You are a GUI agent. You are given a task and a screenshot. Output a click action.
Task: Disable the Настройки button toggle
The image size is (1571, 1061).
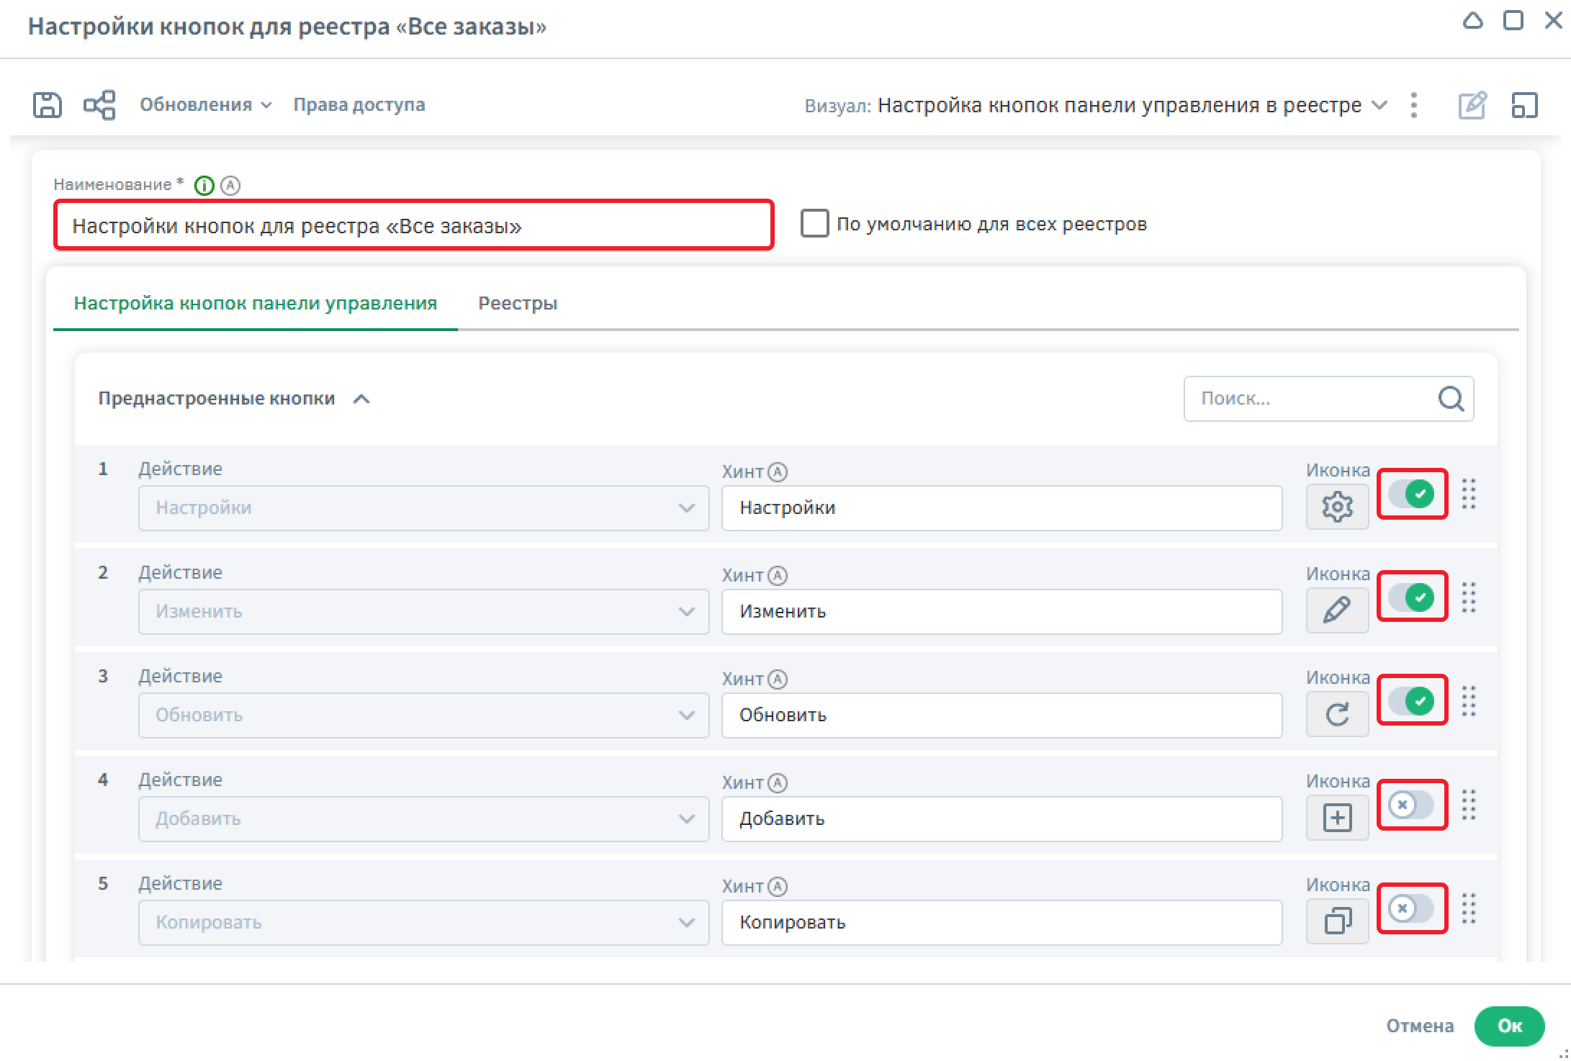click(x=1411, y=494)
